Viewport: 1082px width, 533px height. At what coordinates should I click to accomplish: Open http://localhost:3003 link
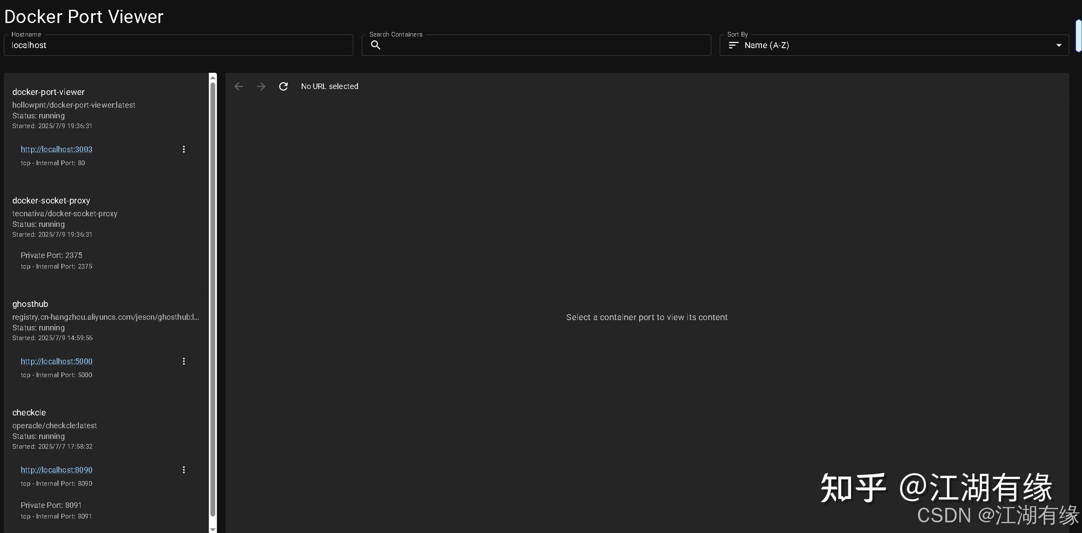tap(56, 149)
